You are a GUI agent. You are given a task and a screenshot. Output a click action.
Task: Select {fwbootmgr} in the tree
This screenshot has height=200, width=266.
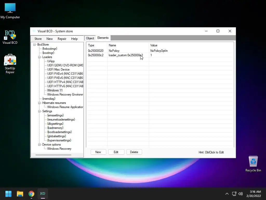[50, 49]
